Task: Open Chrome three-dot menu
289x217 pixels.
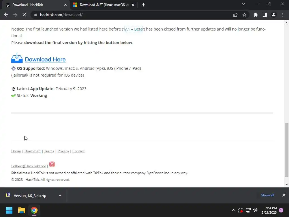Action: click(x=283, y=15)
